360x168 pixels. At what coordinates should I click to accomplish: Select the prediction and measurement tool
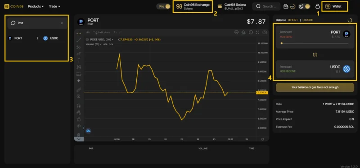point(79,74)
